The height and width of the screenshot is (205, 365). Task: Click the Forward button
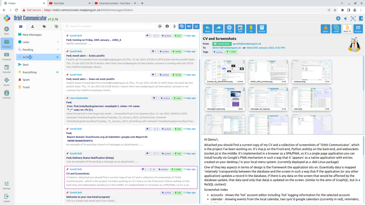pos(219,28)
